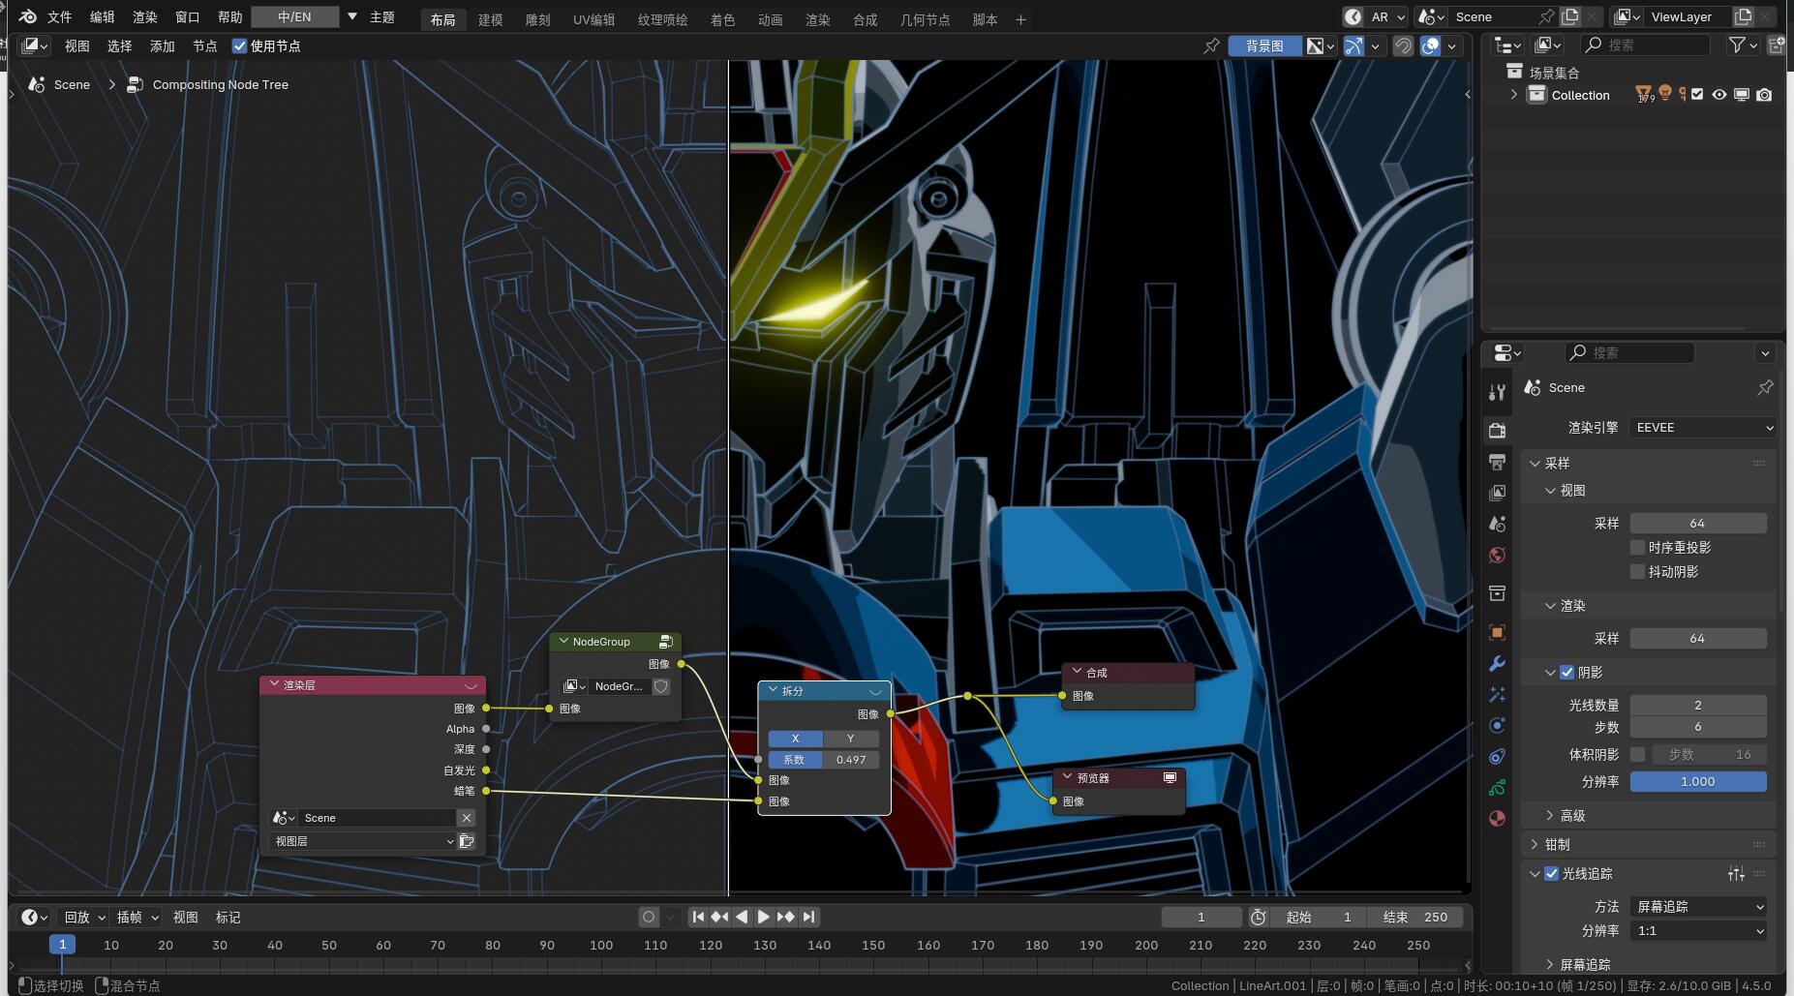This screenshot has width=1794, height=996.
Task: Open the outliner filter dropdown
Action: click(1743, 45)
